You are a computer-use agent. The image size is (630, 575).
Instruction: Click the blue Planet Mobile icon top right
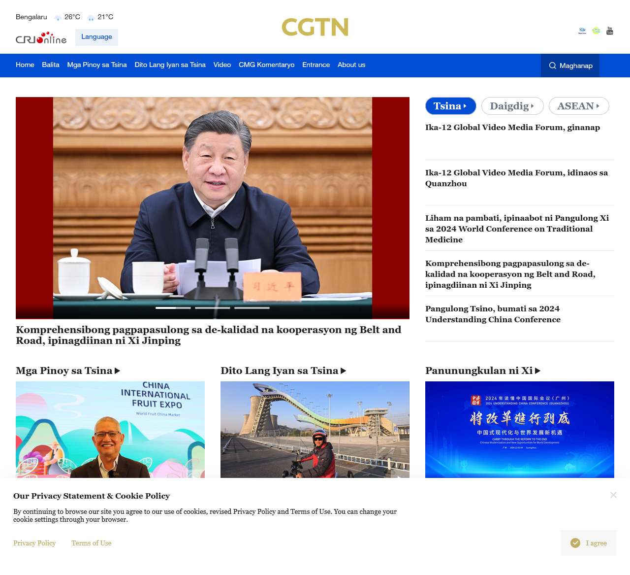[x=582, y=30]
